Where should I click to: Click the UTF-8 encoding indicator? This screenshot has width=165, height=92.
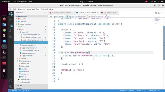[139, 91]
